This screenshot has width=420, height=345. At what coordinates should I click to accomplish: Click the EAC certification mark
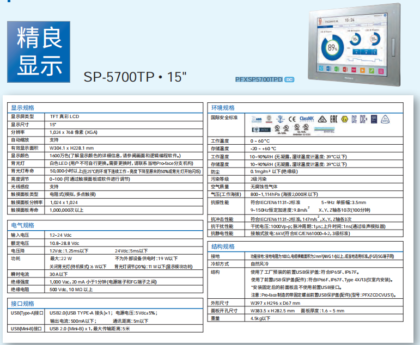pyautogui.click(x=334, y=119)
